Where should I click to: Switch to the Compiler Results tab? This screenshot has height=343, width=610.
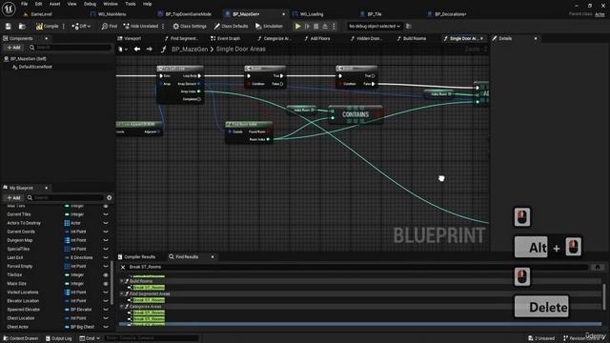(x=136, y=257)
